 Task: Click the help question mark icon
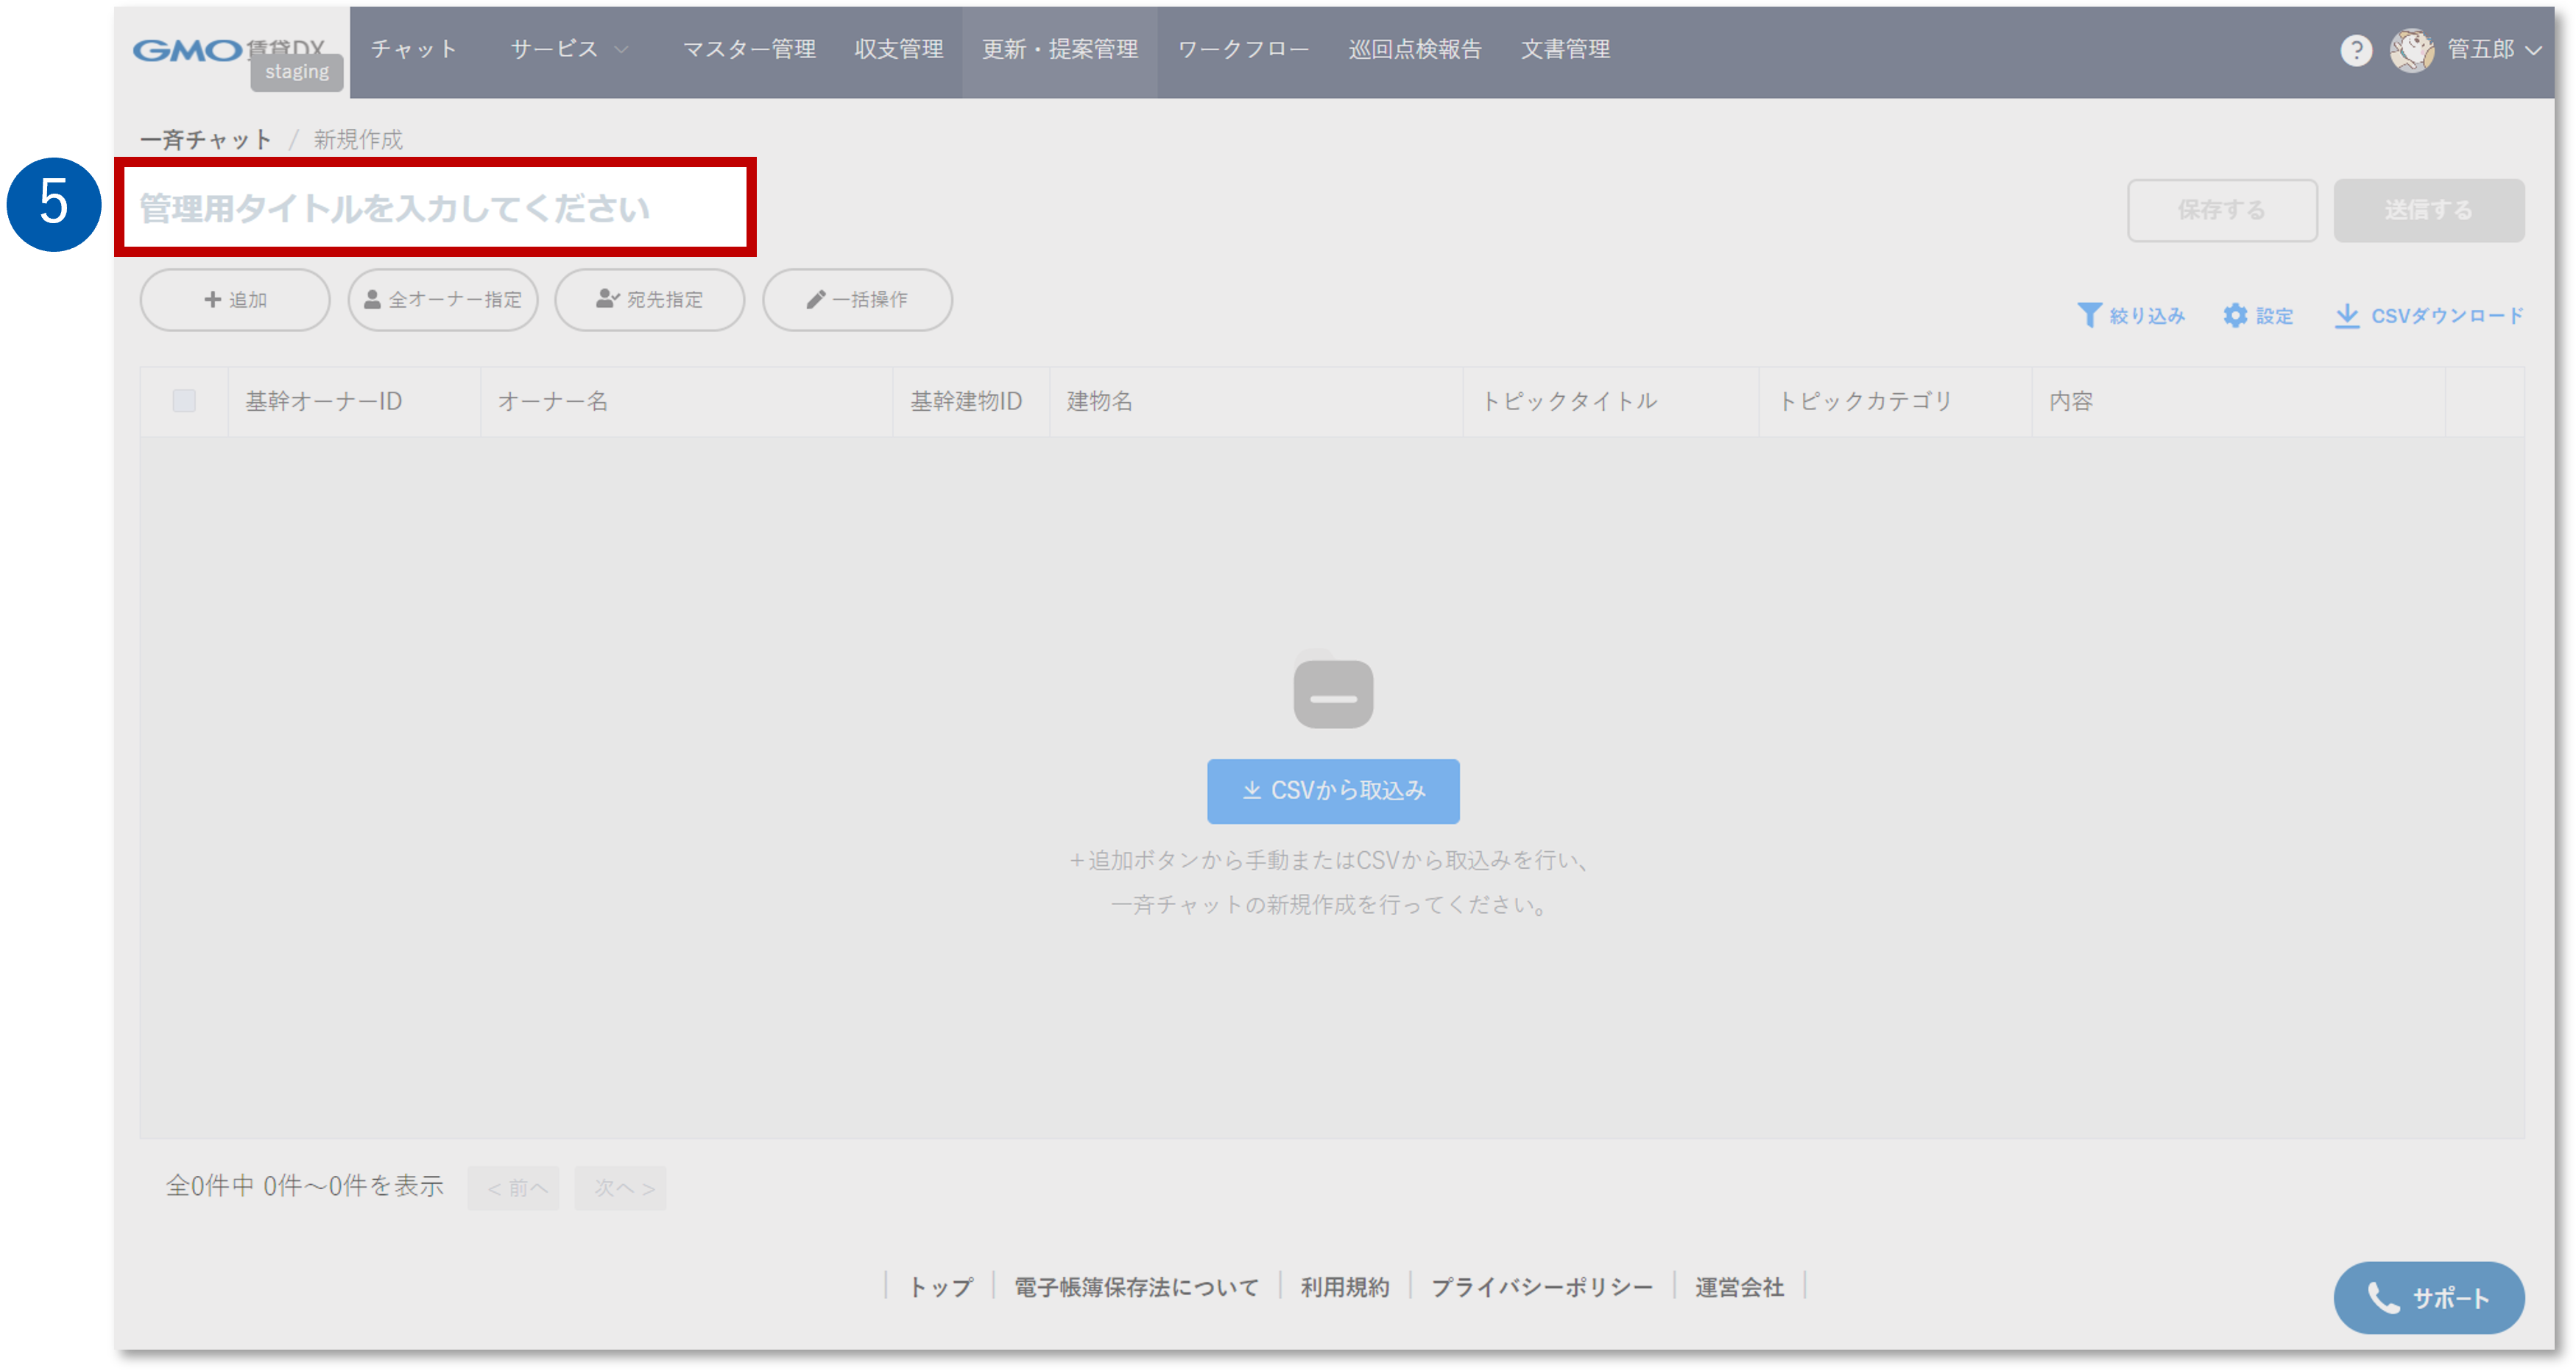click(2356, 50)
